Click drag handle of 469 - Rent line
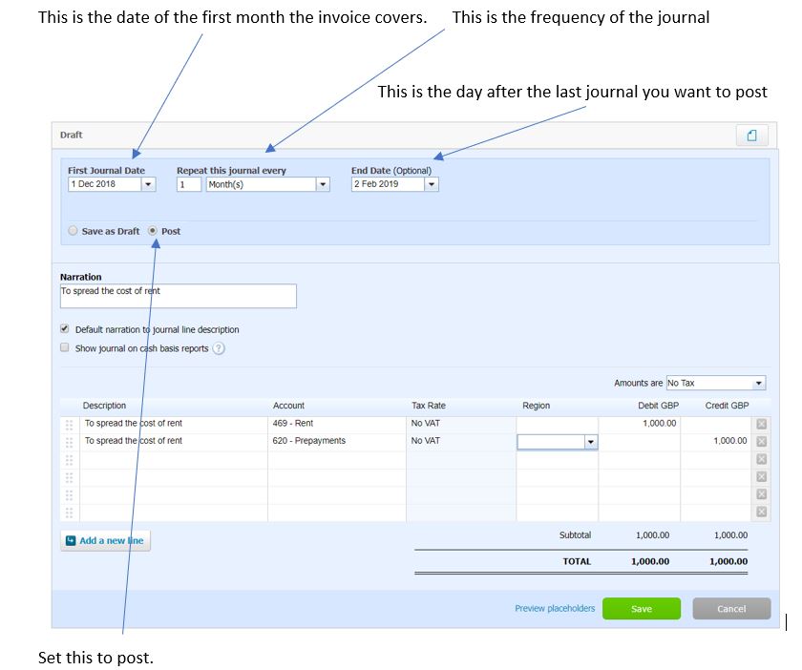 (69, 425)
